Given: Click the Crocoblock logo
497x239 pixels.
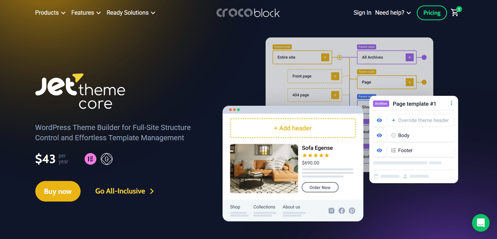Looking at the screenshot, I should pos(248,13).
